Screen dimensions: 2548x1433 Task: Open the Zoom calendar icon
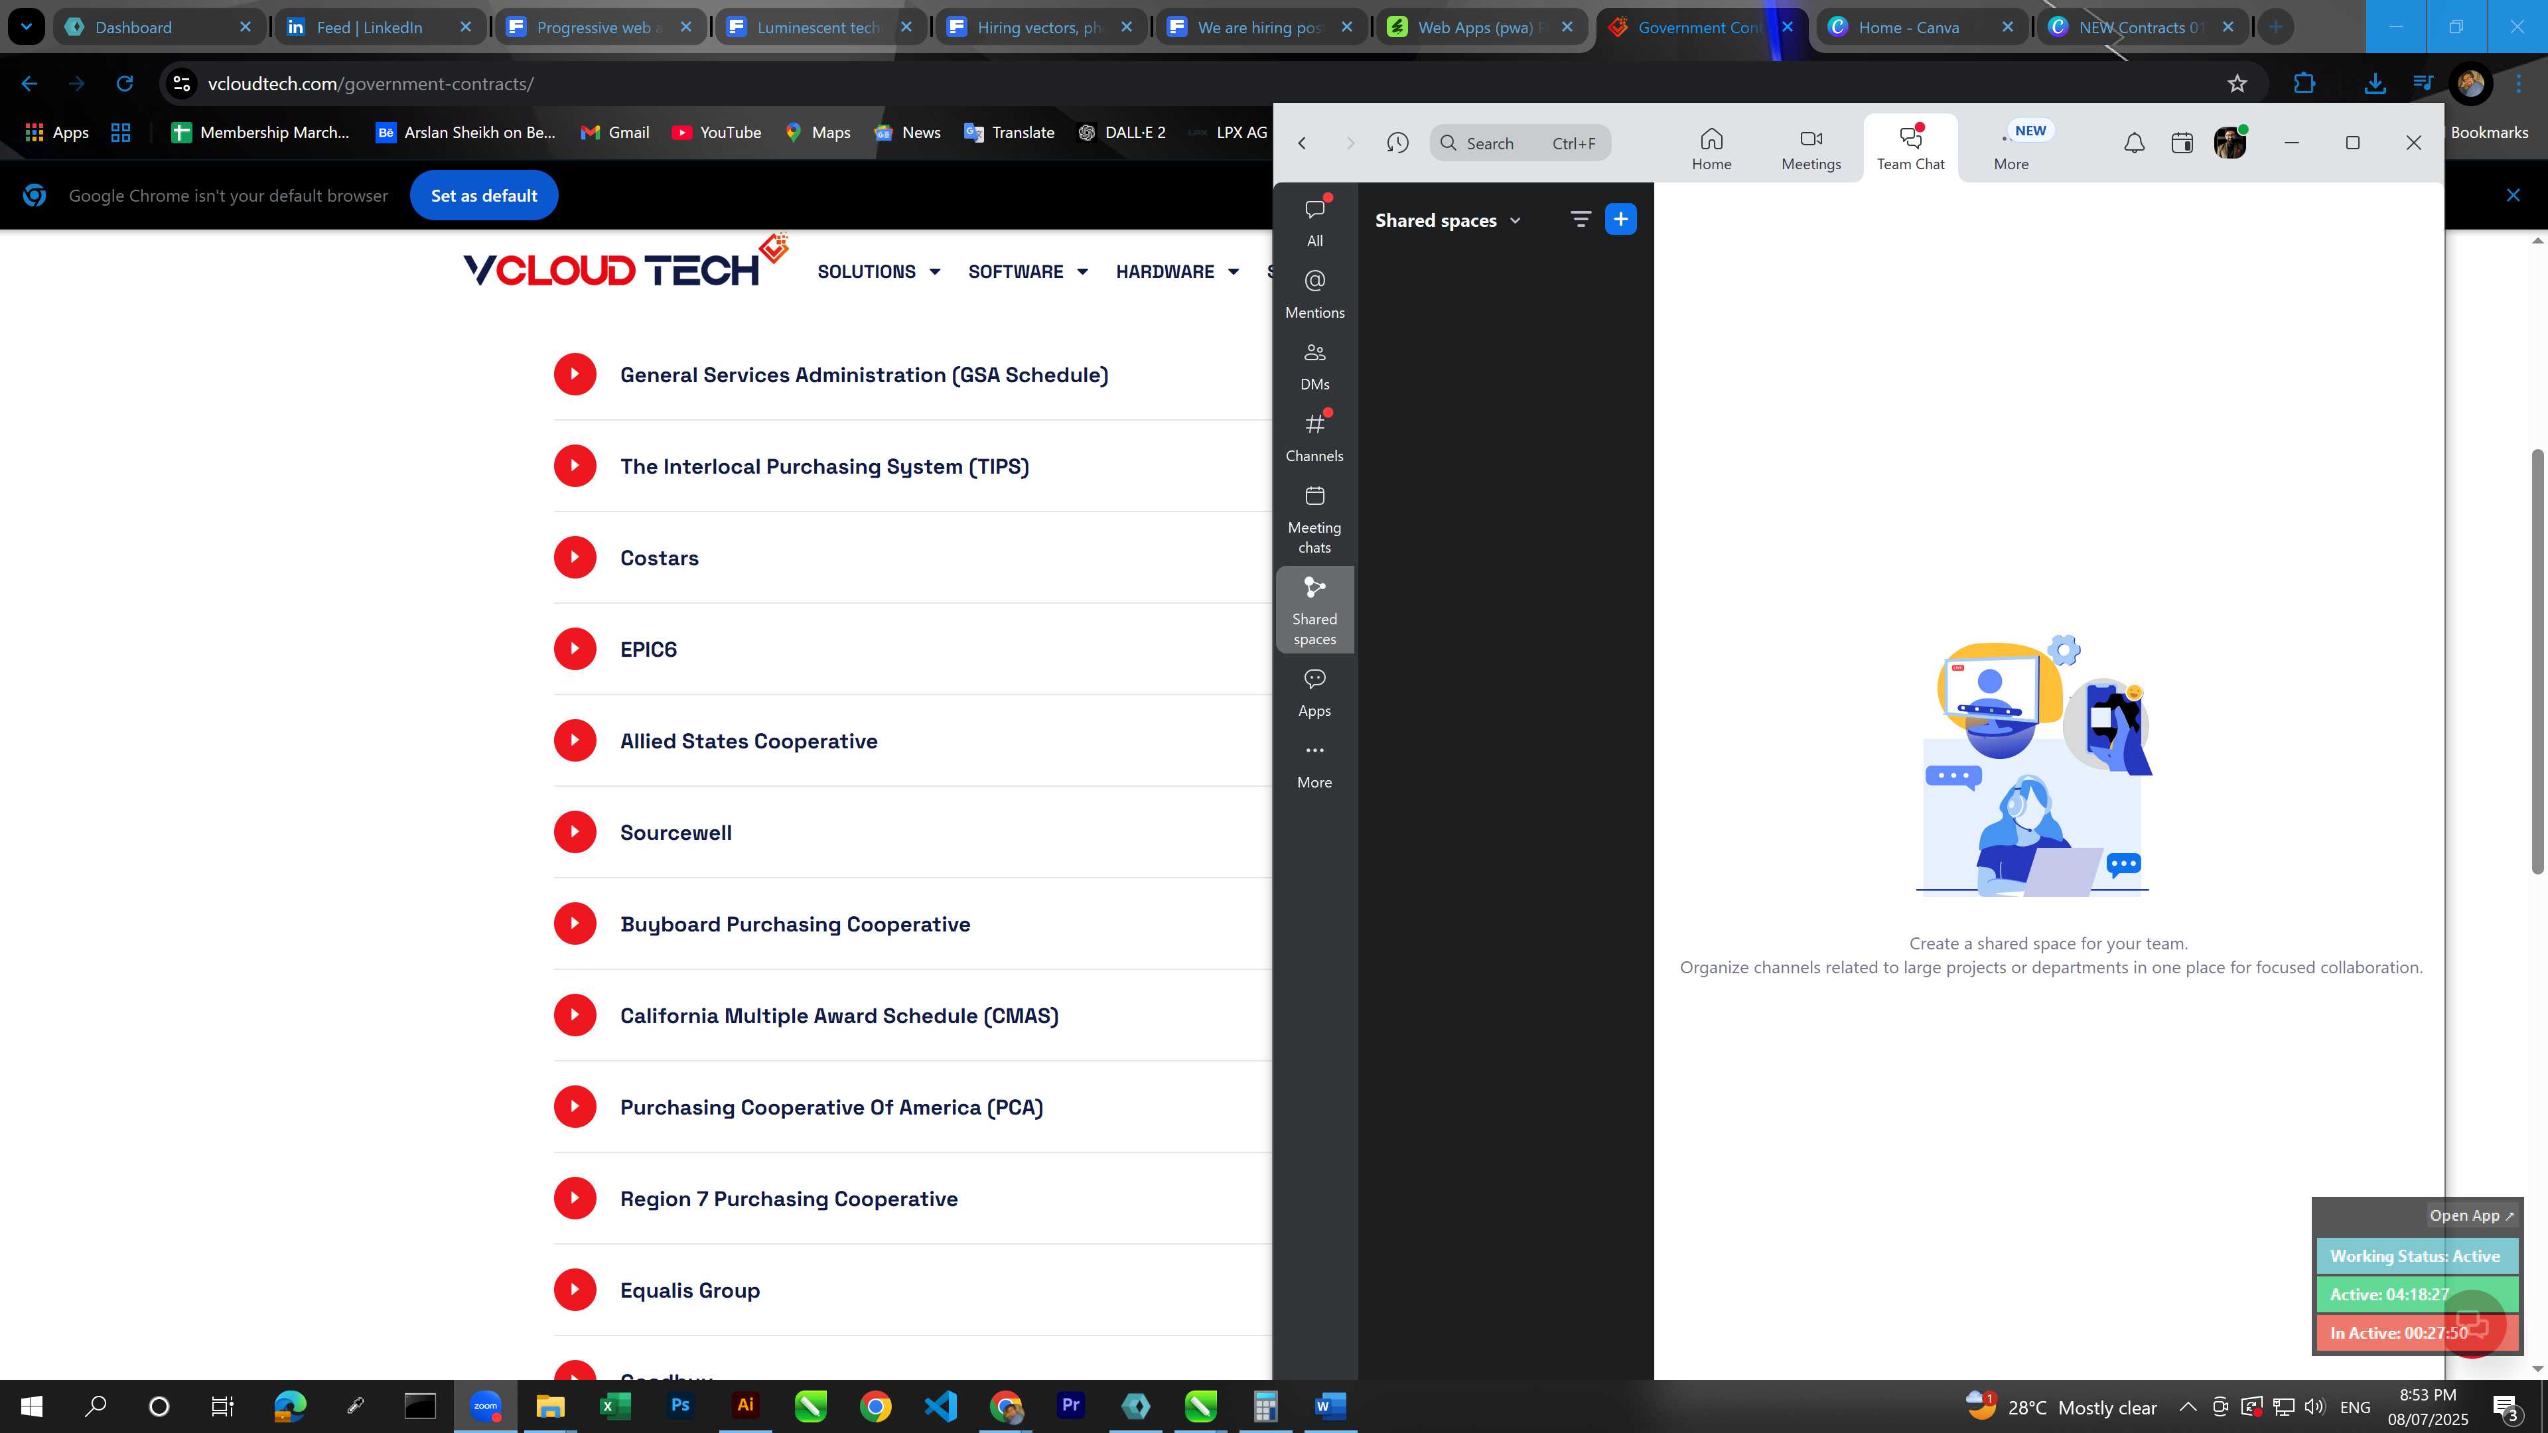(2182, 143)
